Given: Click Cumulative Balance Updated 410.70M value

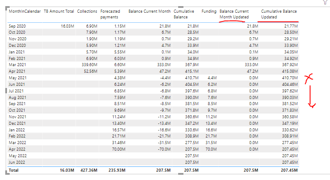Looking at the screenshot, I should pyautogui.click(x=290, y=78).
